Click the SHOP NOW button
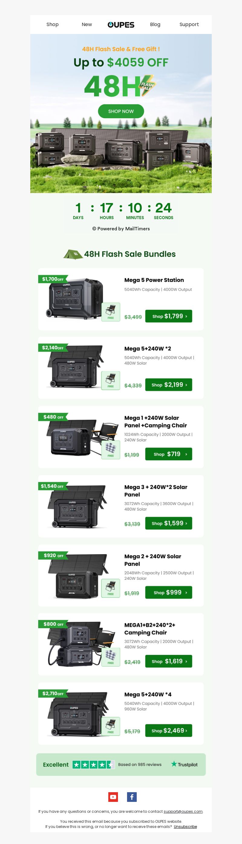 tap(121, 112)
